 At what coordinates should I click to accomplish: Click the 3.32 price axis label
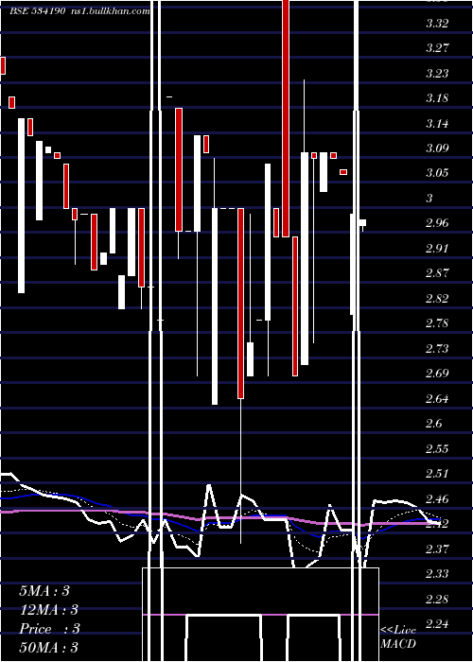pos(437,24)
